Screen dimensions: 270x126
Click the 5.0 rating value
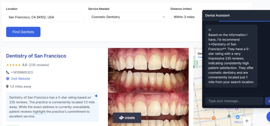(25, 65)
